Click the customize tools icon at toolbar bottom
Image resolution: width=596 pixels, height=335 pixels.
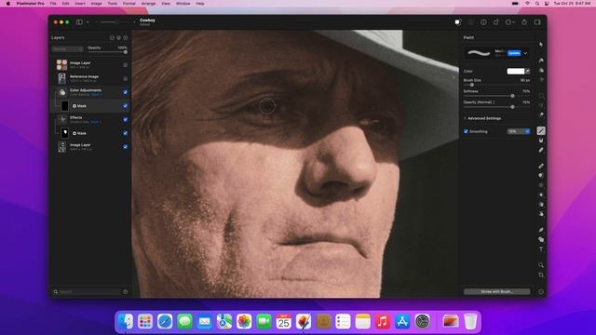541,291
